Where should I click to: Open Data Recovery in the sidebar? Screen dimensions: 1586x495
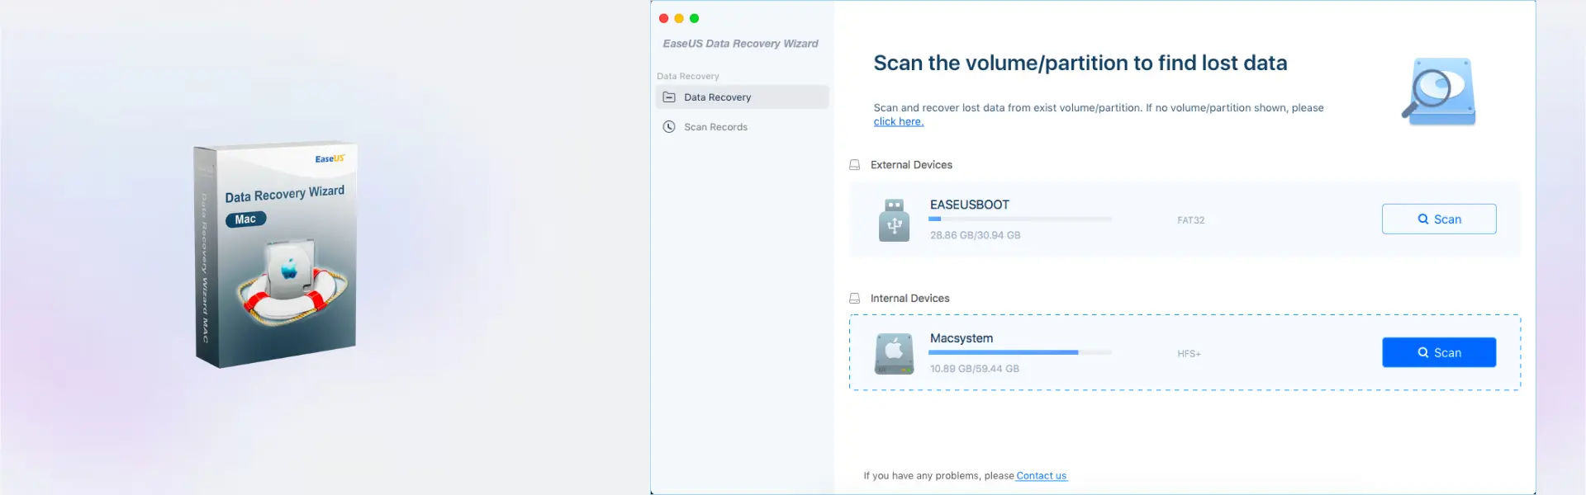point(742,97)
